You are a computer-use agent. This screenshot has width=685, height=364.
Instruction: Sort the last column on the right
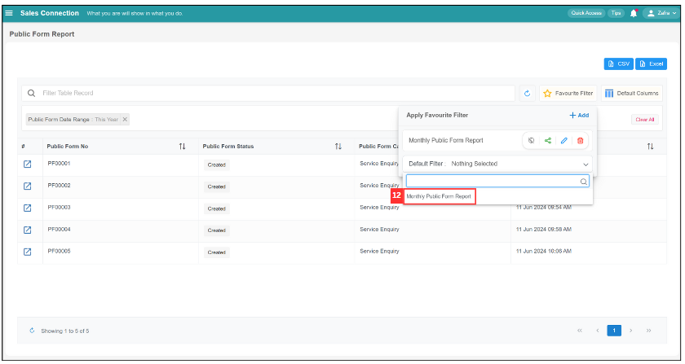(651, 147)
